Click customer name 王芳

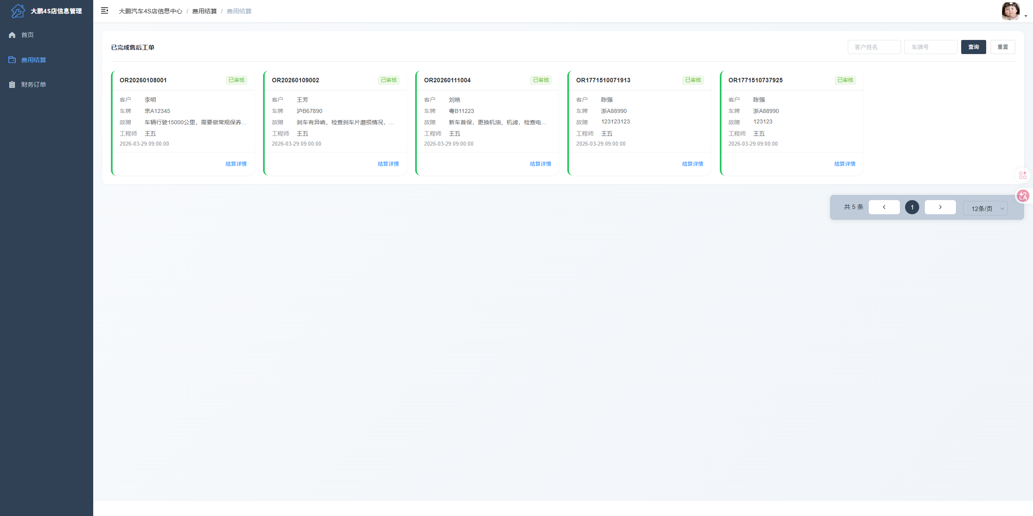pos(302,100)
